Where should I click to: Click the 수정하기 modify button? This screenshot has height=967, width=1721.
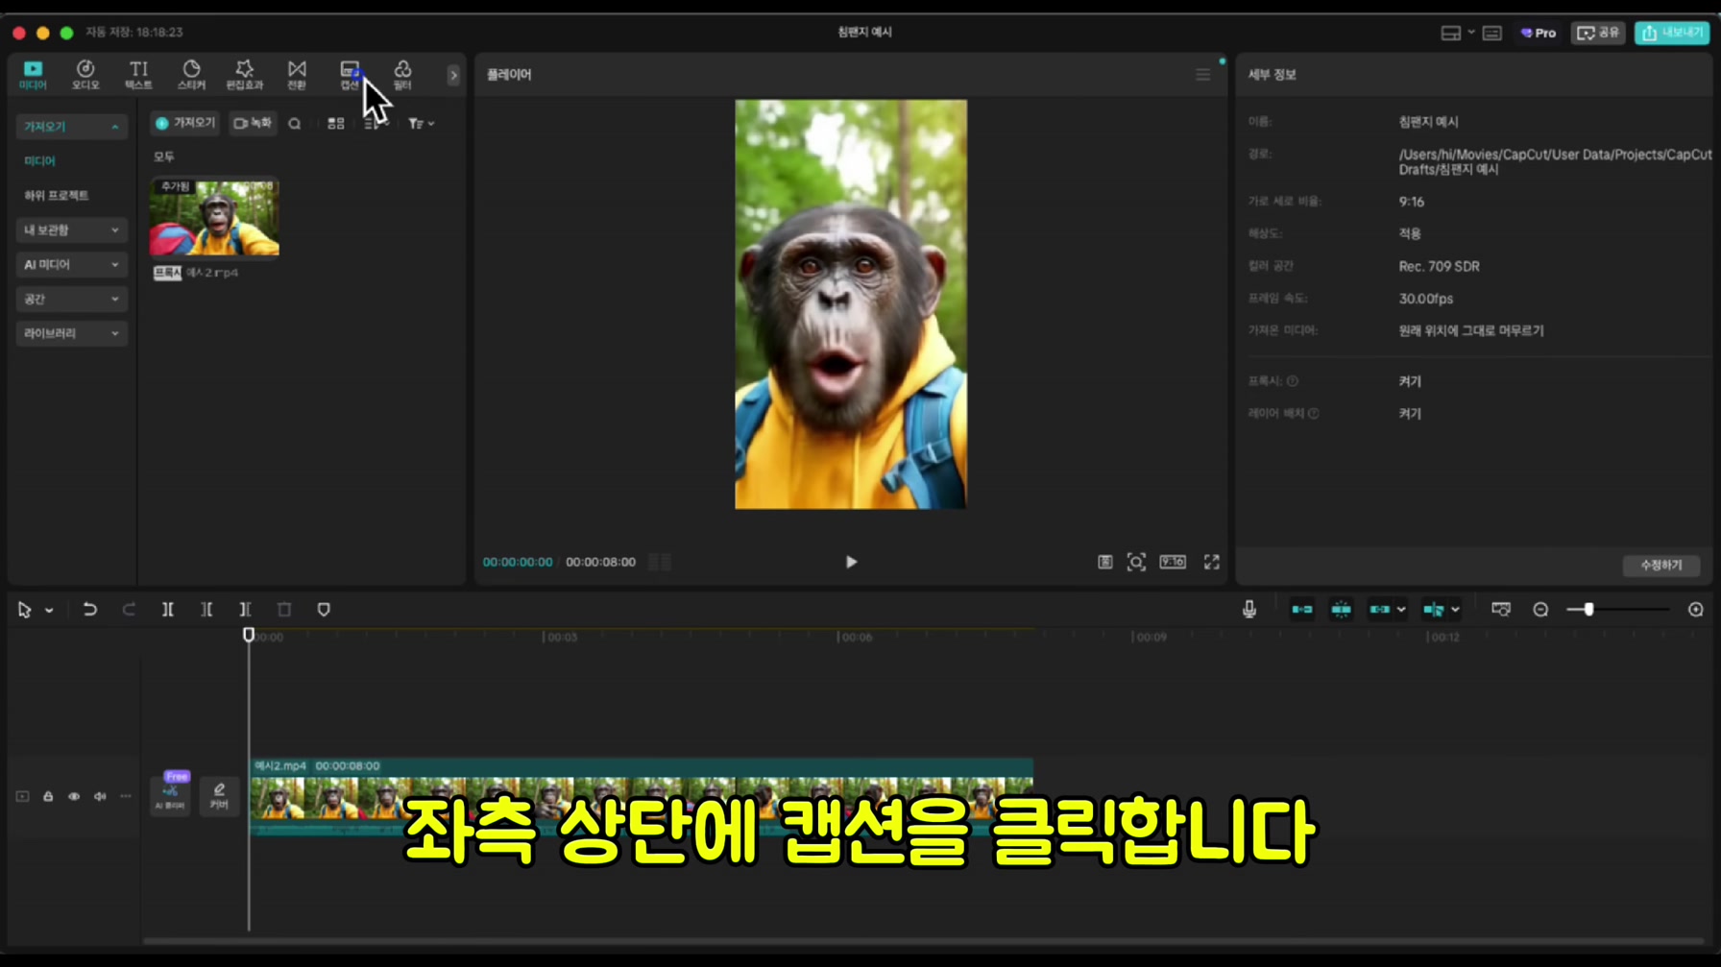click(x=1661, y=566)
